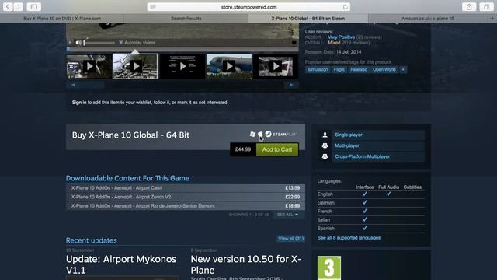Open New version 10.50 for X-Plane article
The width and height of the screenshot is (497, 280).
coord(245,264)
